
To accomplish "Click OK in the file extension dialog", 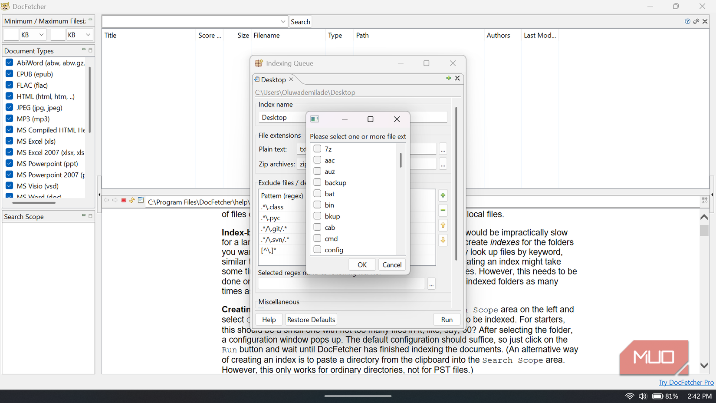I will click(x=362, y=264).
